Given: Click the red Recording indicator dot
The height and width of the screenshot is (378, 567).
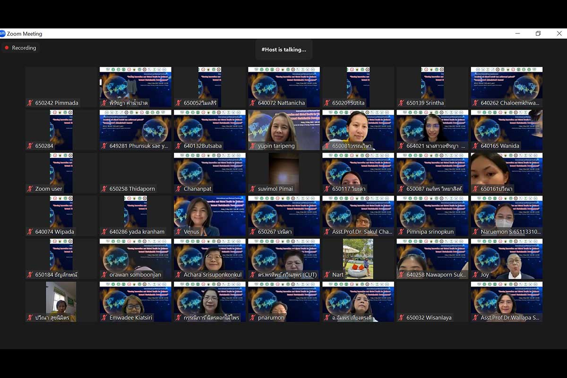Looking at the screenshot, I should pyautogui.click(x=7, y=48).
